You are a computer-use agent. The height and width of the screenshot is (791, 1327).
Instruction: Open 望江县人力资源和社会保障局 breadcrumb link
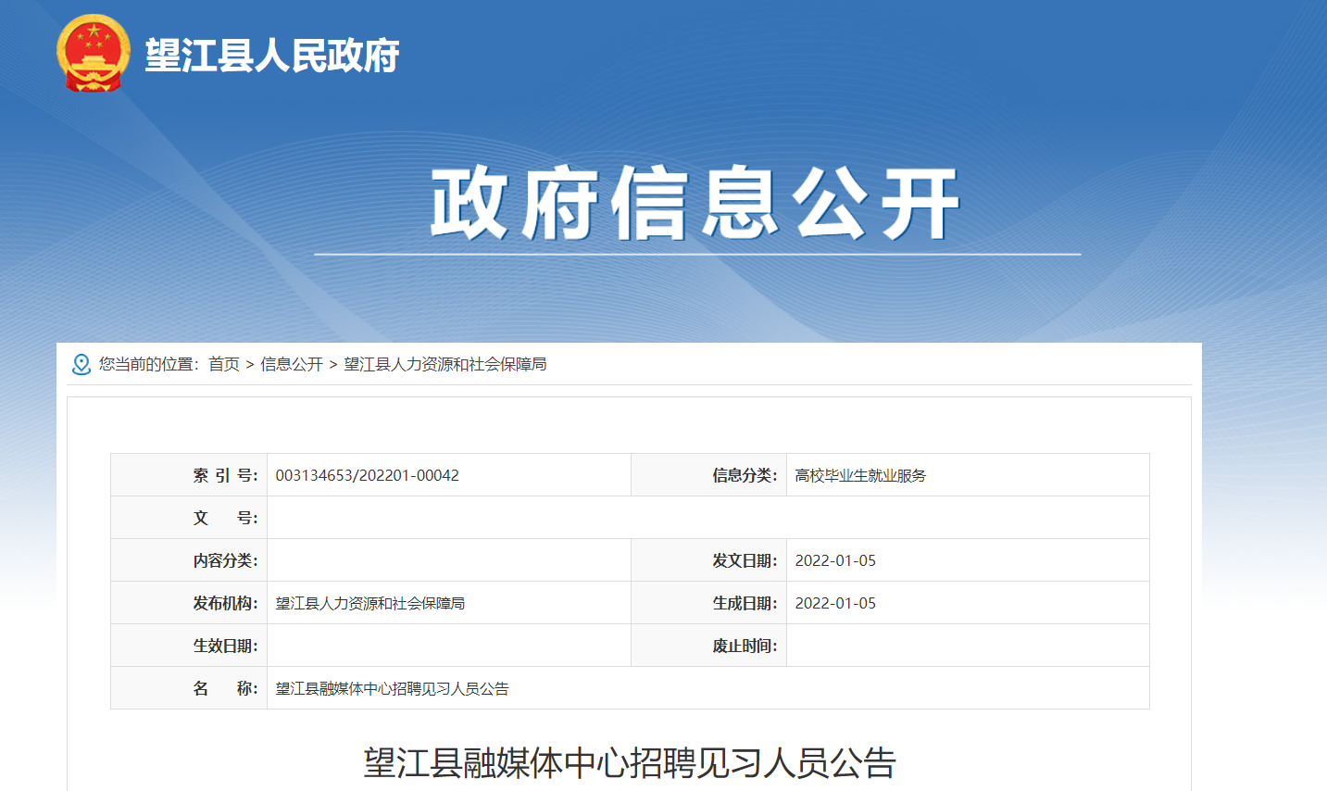[x=445, y=364]
